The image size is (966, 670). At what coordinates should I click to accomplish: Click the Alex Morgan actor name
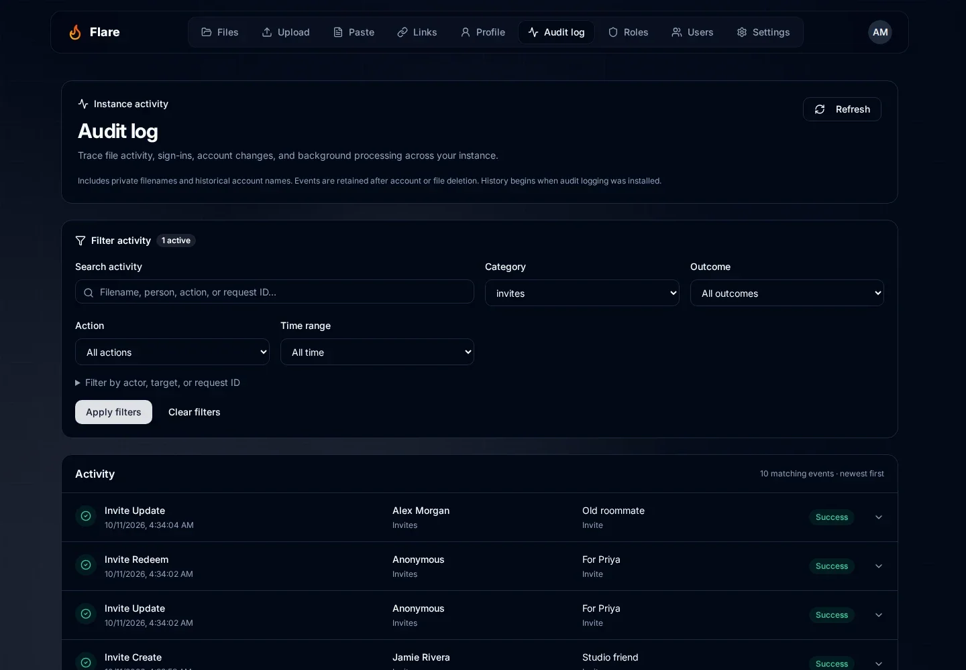coord(421,511)
